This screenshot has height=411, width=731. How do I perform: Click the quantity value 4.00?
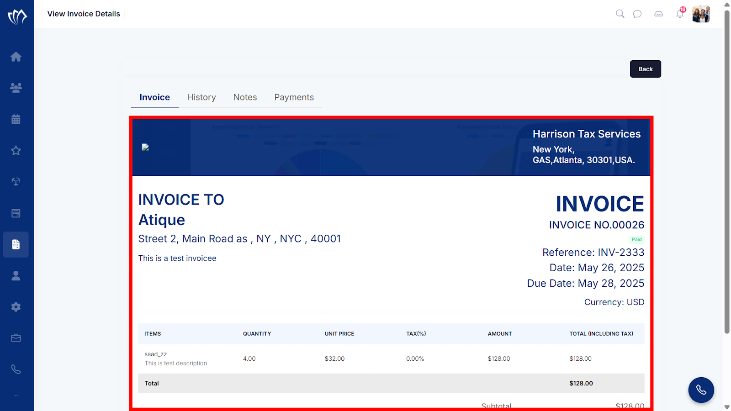[249, 359]
